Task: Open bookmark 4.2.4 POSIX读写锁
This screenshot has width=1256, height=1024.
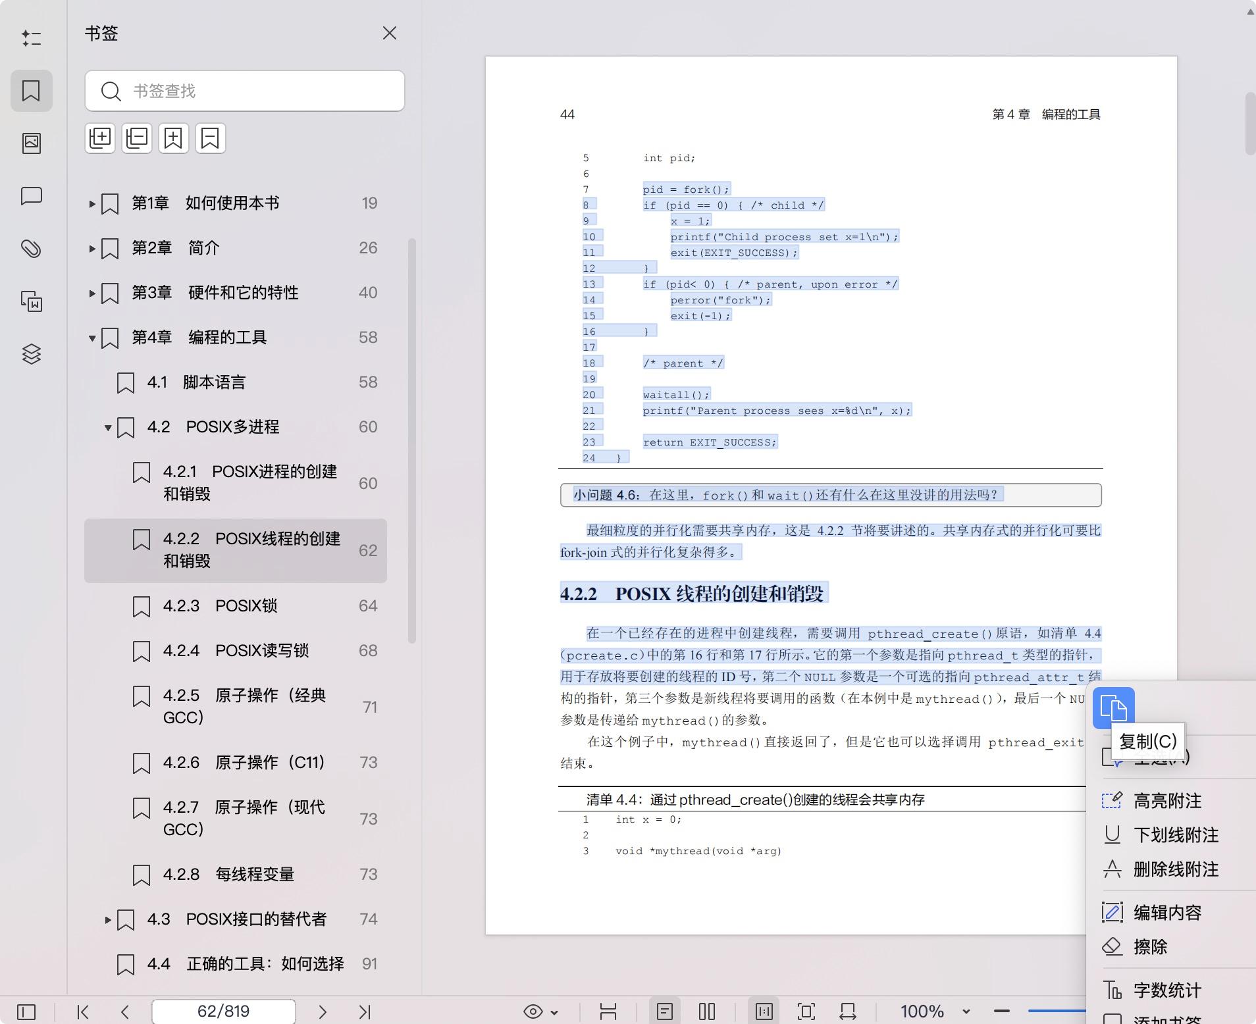Action: (x=236, y=651)
